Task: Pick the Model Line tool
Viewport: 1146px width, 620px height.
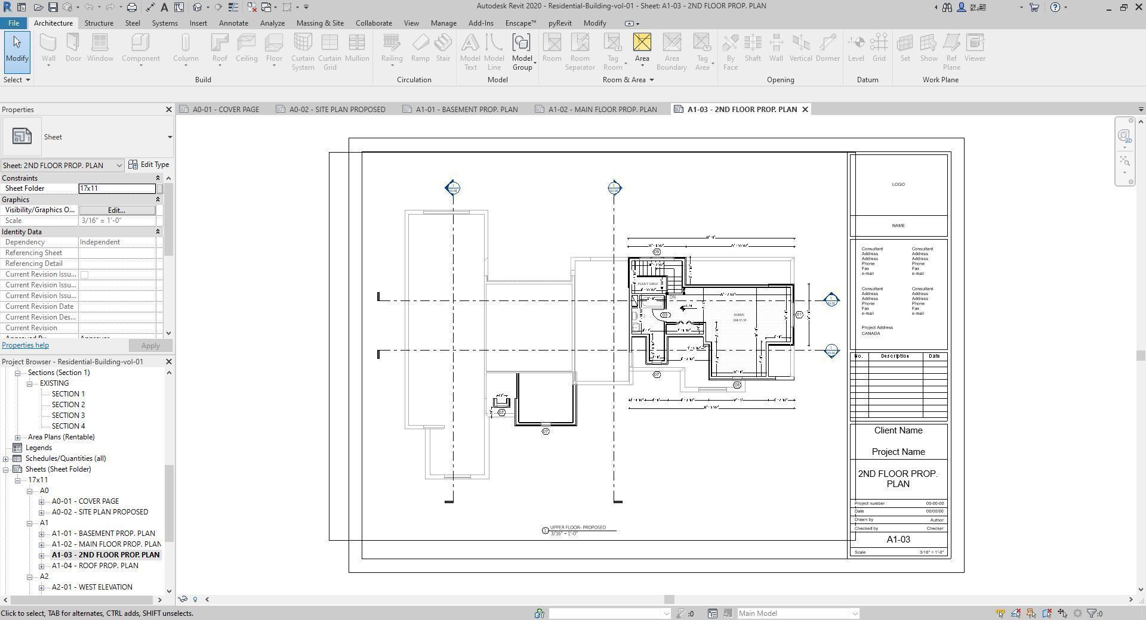Action: pyautogui.click(x=494, y=52)
